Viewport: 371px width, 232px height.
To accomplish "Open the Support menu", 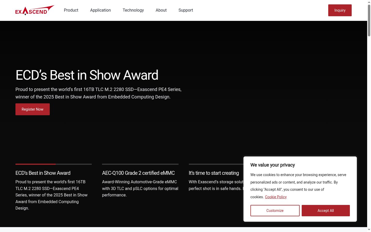I will point(186,10).
